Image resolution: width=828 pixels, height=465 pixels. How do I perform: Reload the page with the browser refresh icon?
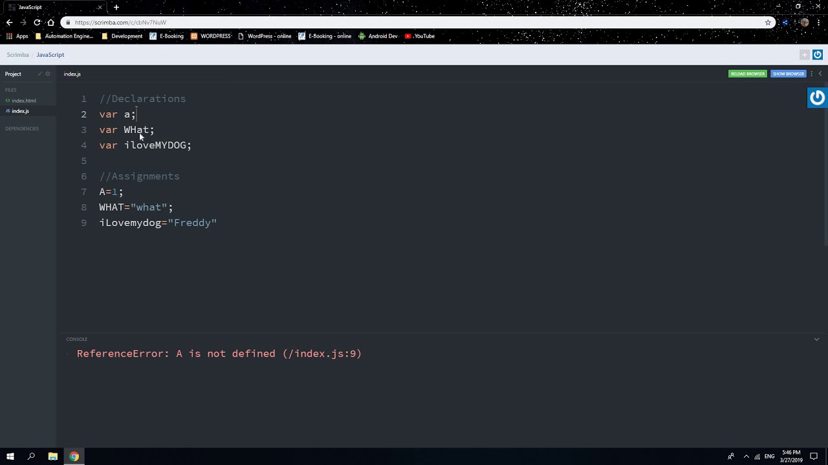37,22
